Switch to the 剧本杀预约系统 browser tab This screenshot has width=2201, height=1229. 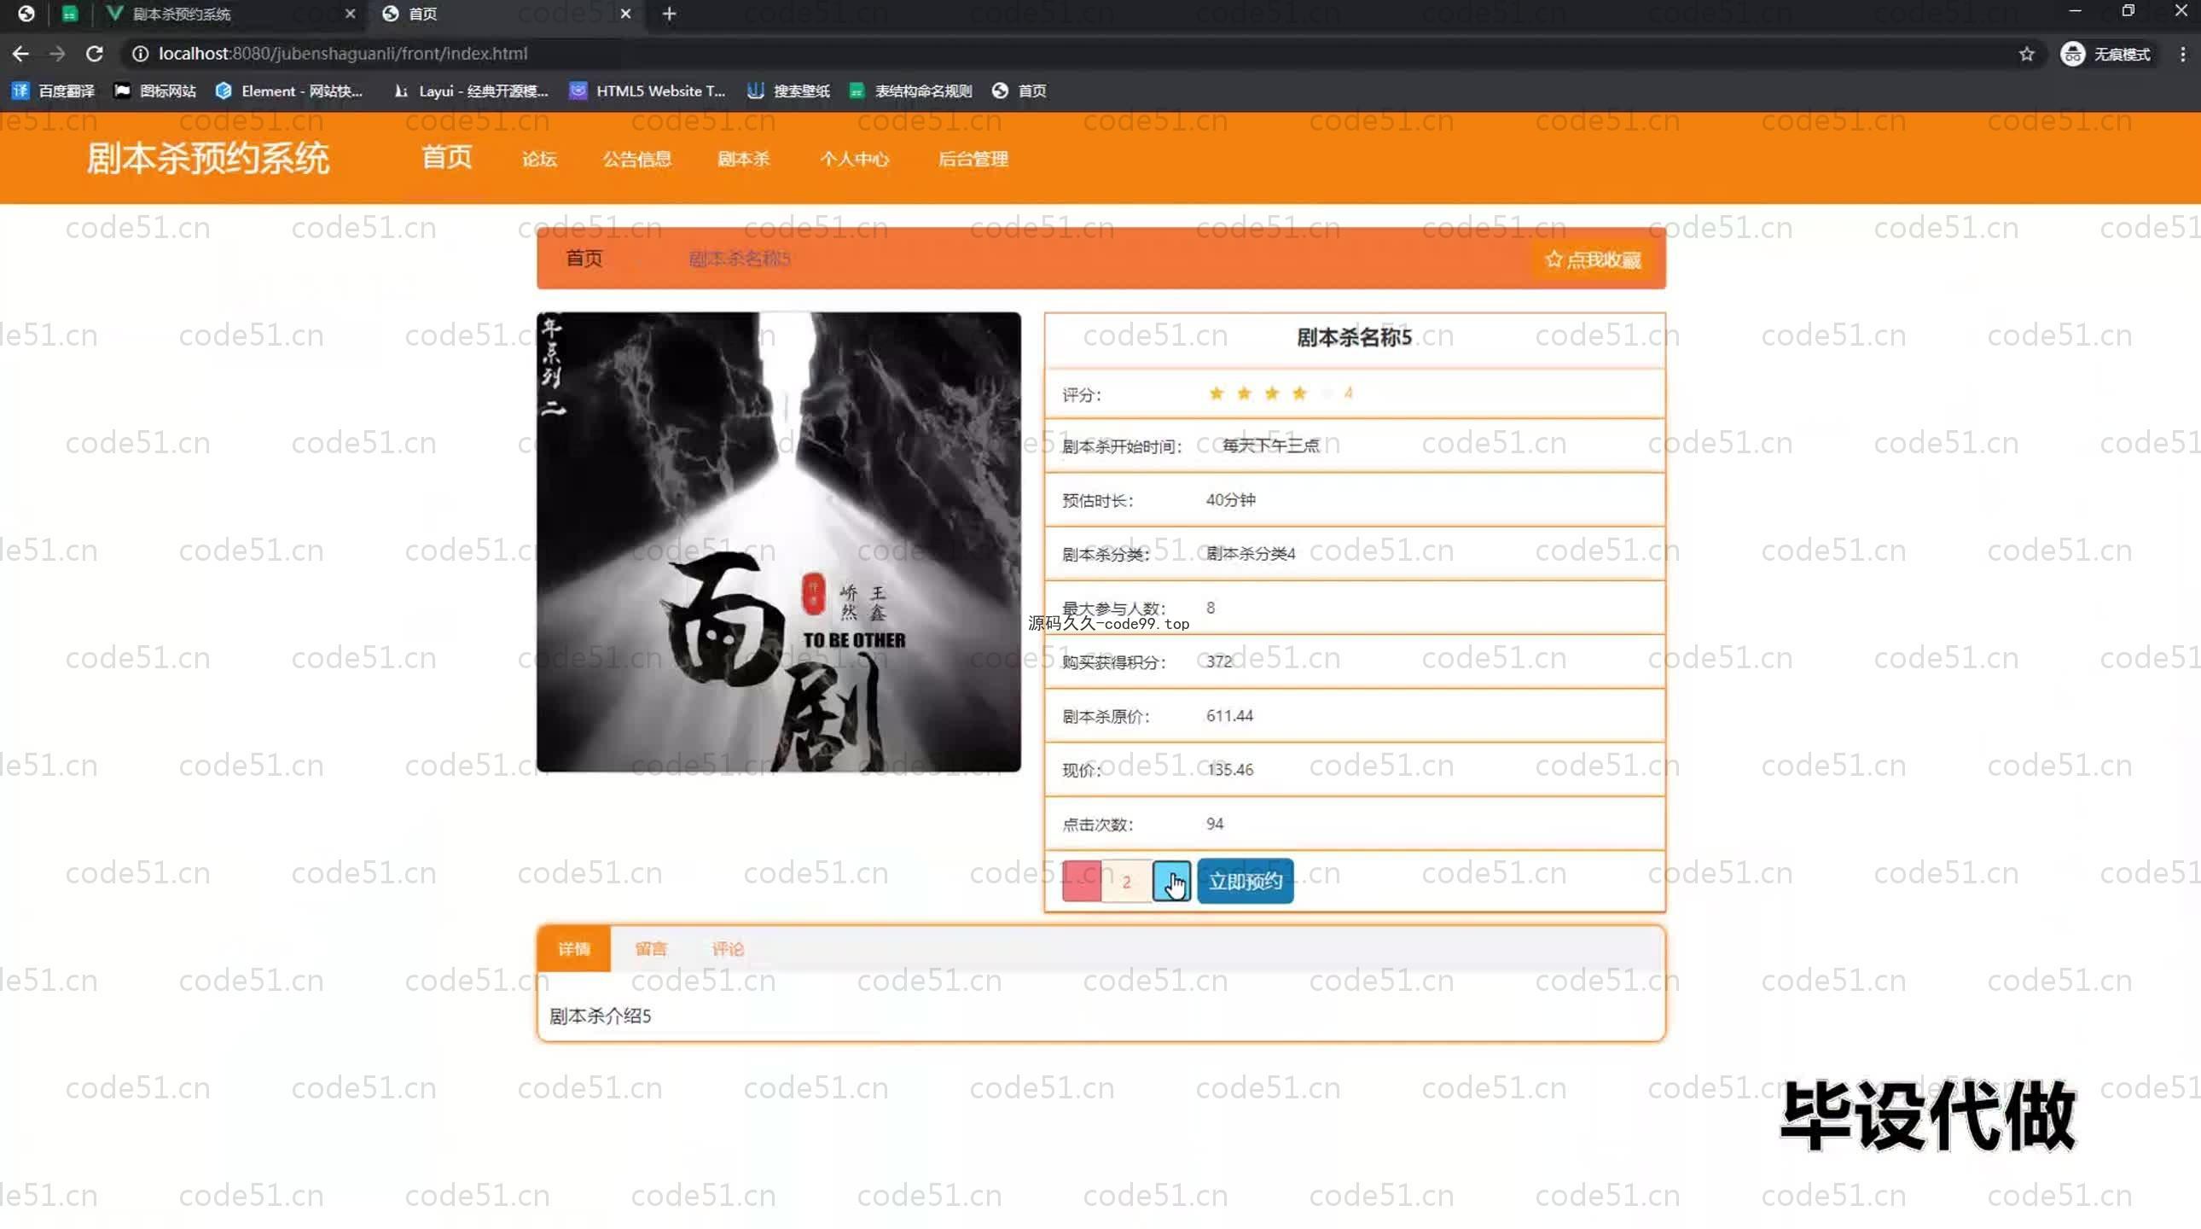click(x=230, y=14)
